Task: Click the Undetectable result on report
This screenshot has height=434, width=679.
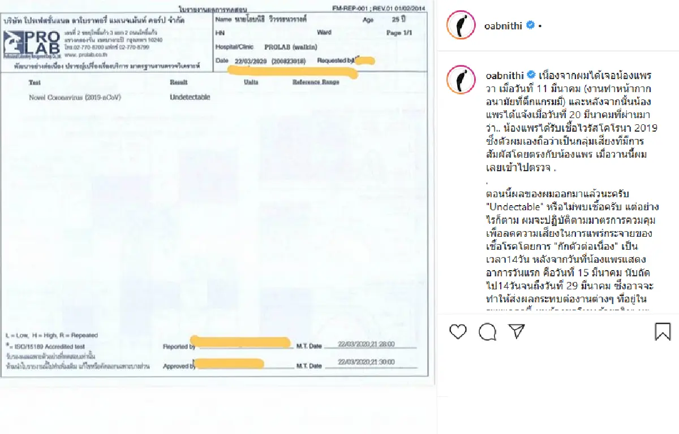Action: coord(190,97)
